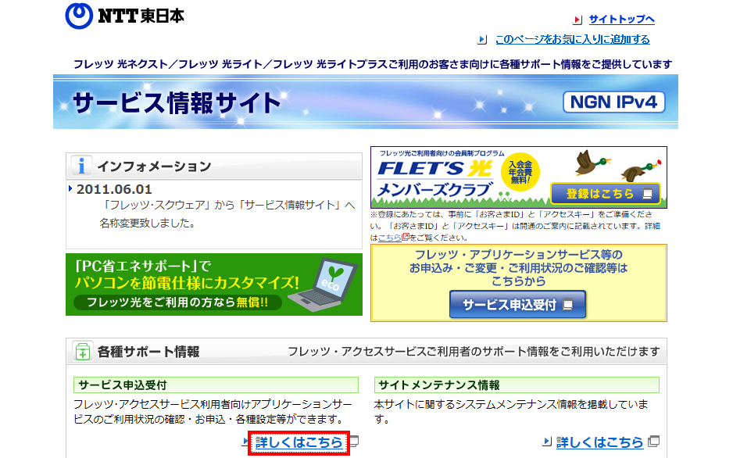Click the NGN IPv4 badge
The height and width of the screenshot is (458, 733).
(613, 102)
